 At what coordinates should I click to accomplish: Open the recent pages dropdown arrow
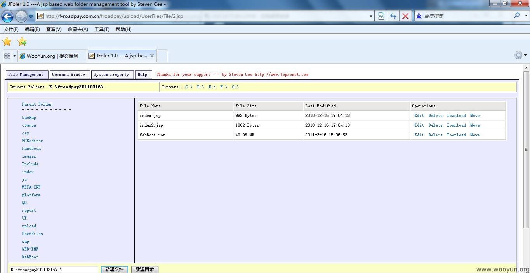tap(31, 16)
